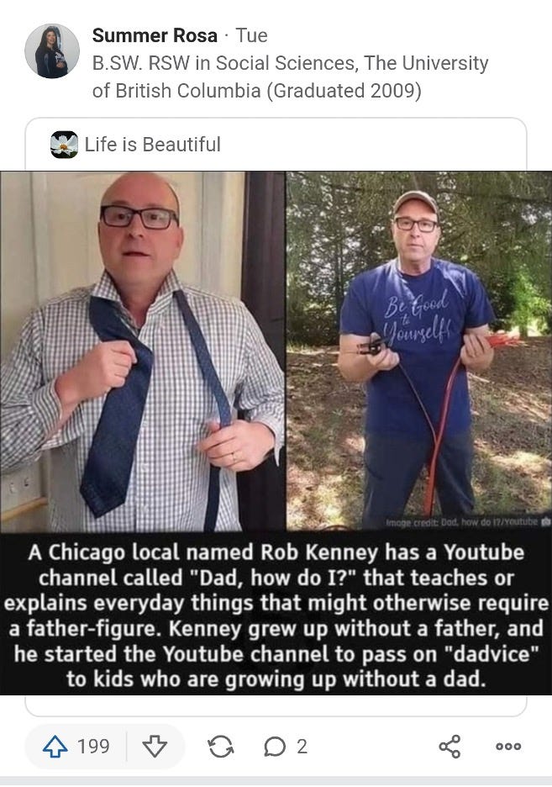Click the 199 upvote count
This screenshot has width=552, height=787.
pos(93,747)
